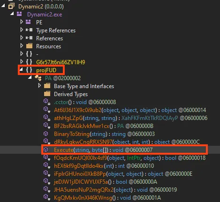Expand the '-' namespace node
The width and height of the screenshot is (220, 202).
tap(22, 54)
